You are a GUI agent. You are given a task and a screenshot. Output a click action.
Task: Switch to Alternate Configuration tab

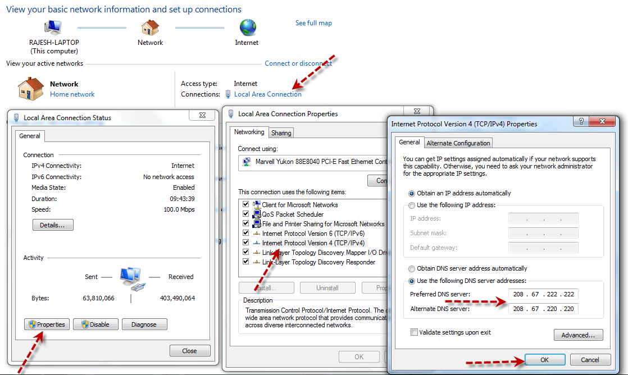[x=458, y=143]
